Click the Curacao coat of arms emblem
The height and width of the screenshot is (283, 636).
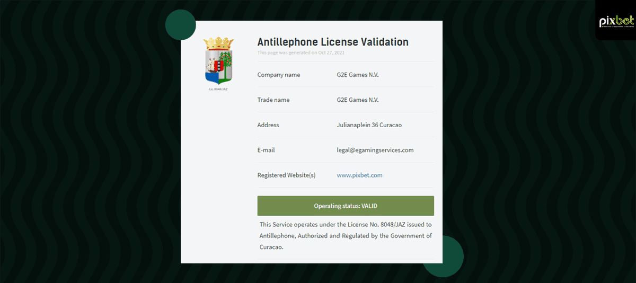218,60
